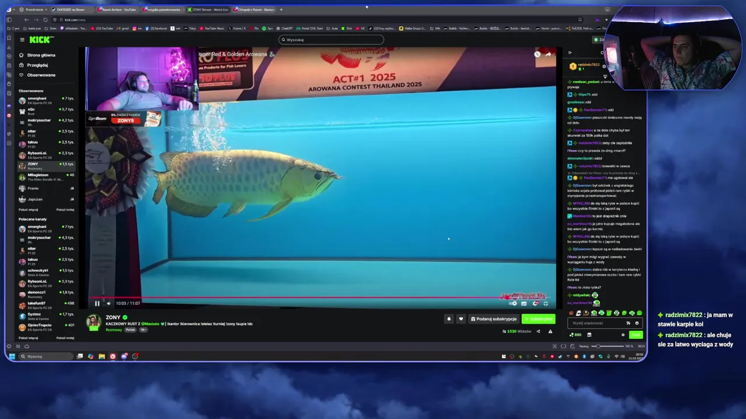
Task: Follow ZONY with the heart button
Action: point(461,319)
